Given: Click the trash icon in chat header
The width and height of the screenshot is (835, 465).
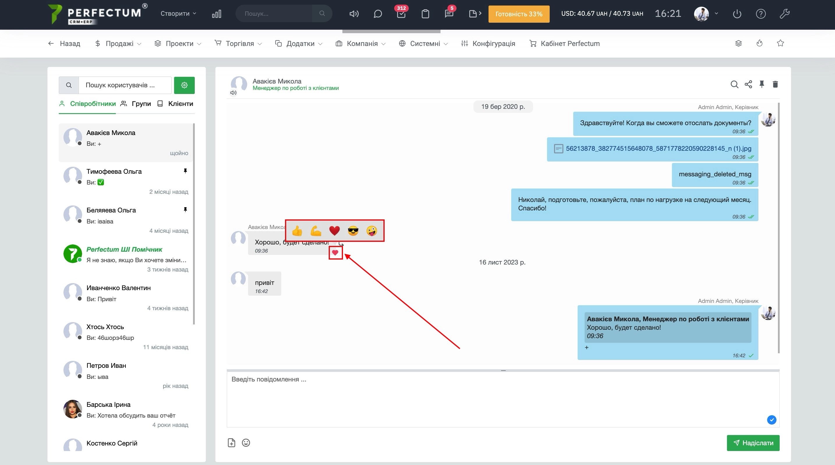Looking at the screenshot, I should [775, 85].
